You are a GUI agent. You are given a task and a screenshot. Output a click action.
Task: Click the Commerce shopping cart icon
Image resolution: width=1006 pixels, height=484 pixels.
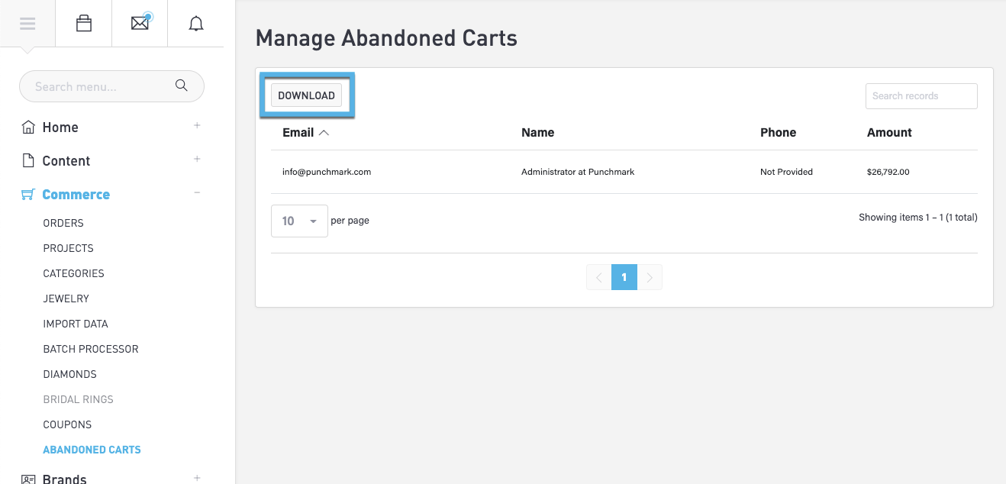28,195
